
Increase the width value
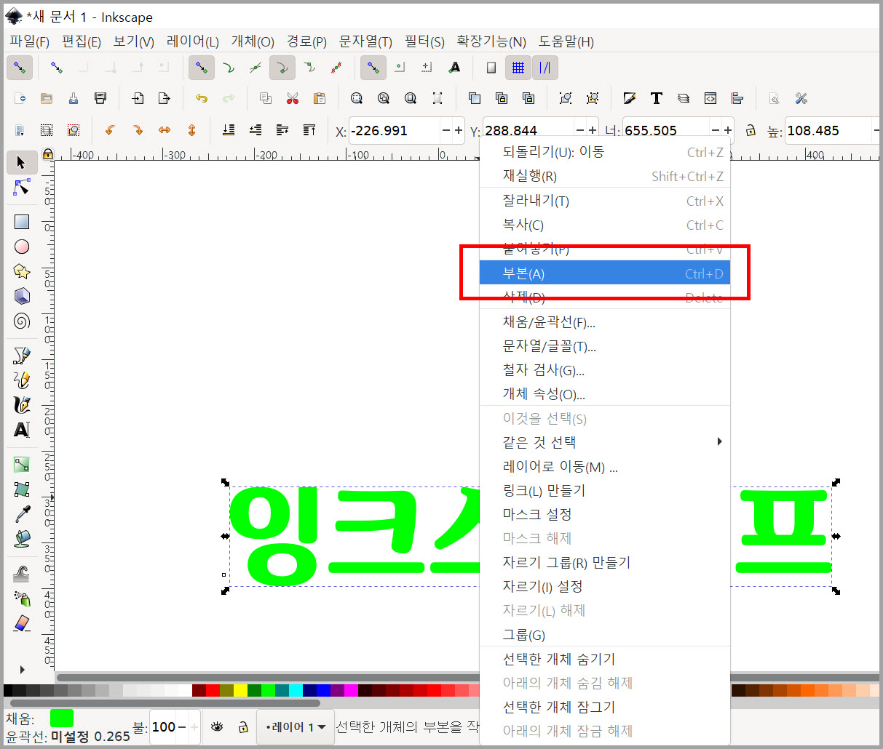tap(728, 130)
